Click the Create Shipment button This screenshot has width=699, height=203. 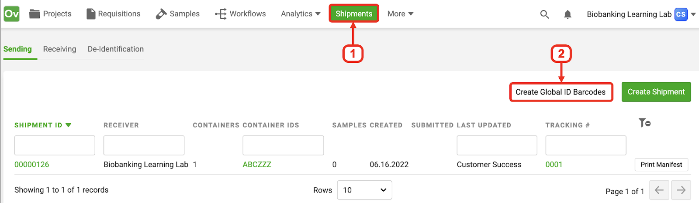click(656, 92)
